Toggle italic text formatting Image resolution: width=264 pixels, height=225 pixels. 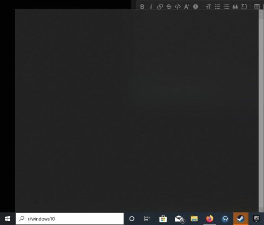point(151,7)
